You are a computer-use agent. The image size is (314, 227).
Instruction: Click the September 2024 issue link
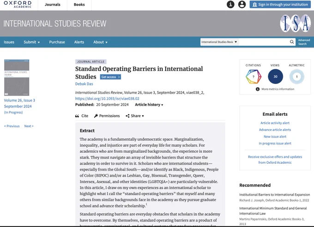click(x=18, y=106)
